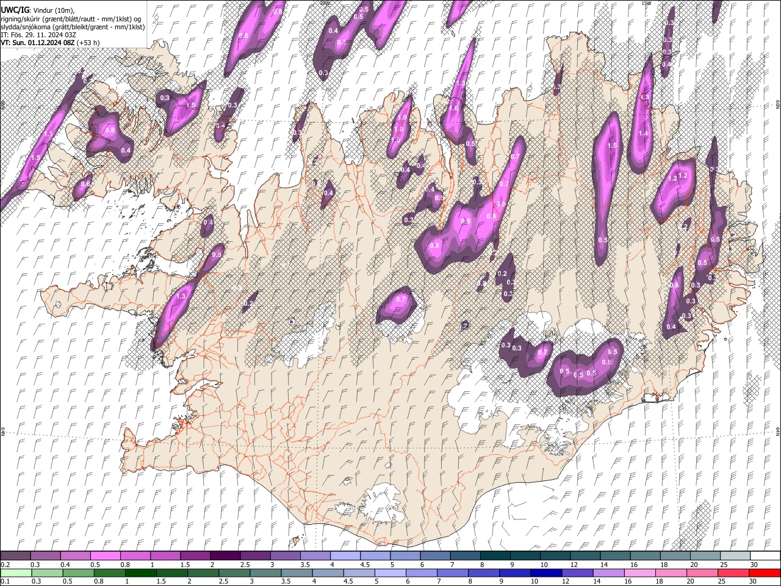Click the '0.2' label under upper legend bar
This screenshot has height=586, width=781.
(5, 565)
